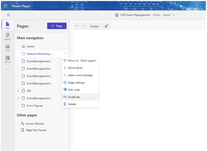This screenshot has width=207, height=151.
Task: Click the house icon beside Home page
Action: (x=23, y=46)
